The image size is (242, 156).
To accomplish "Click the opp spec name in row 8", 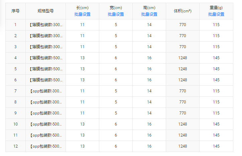I will (x=46, y=102).
